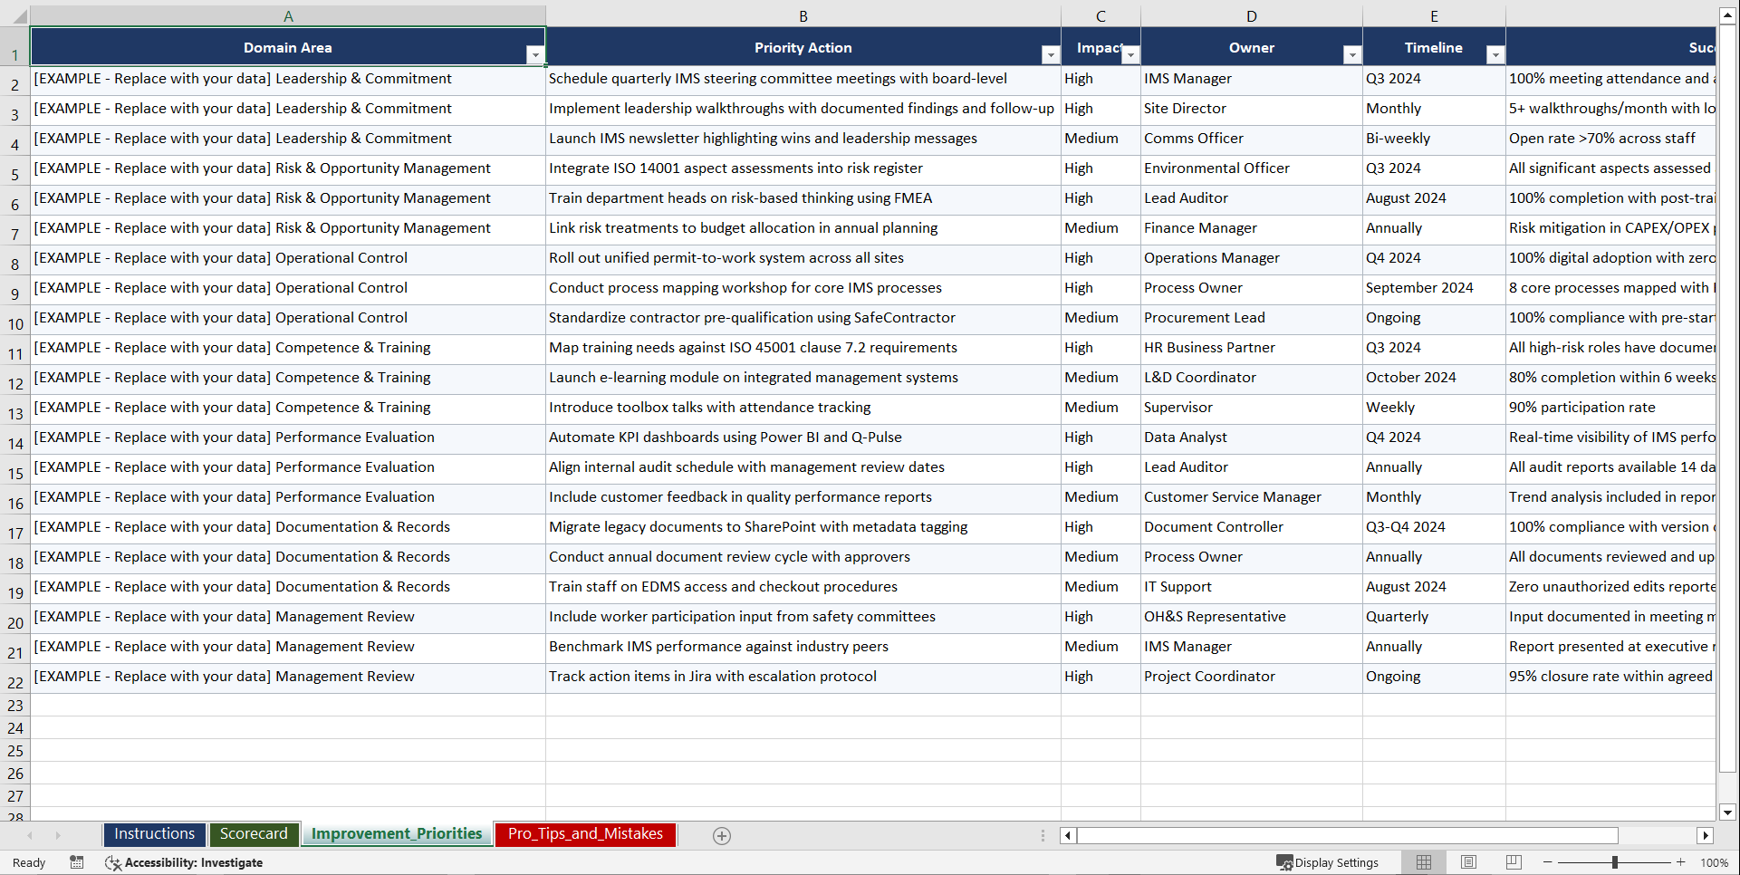Screen dimensions: 1740x875
Task: Switch to Page Layout view icon
Action: 1468,862
